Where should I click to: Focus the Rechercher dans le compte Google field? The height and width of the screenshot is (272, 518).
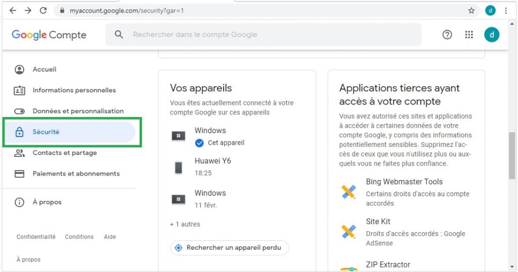pyautogui.click(x=263, y=35)
